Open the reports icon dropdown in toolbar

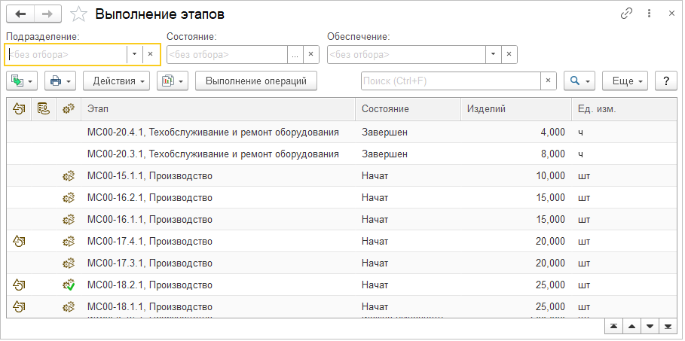tap(173, 81)
